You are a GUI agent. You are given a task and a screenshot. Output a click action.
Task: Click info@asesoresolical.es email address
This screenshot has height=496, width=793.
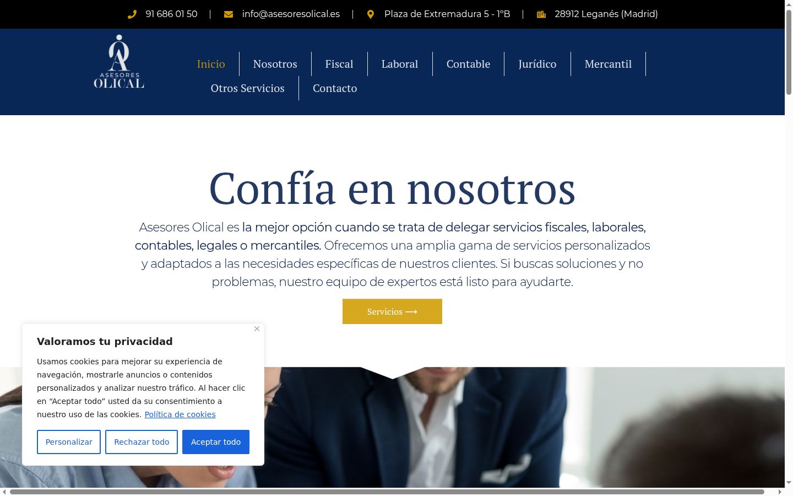click(291, 14)
